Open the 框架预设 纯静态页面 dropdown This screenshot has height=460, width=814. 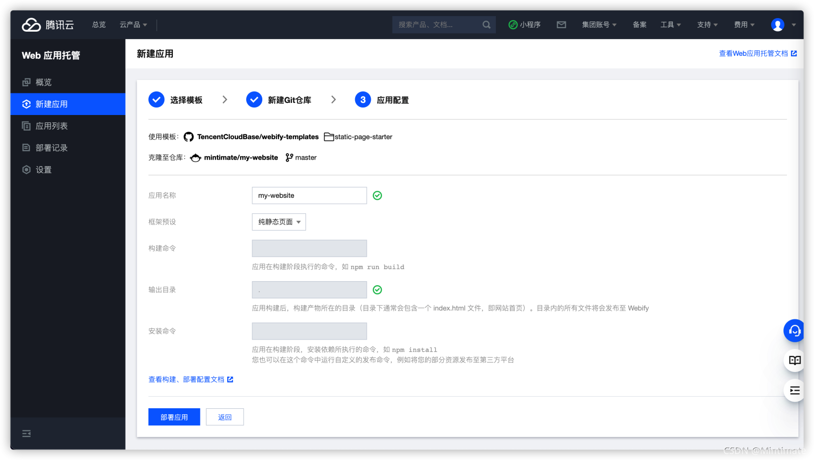pos(279,222)
